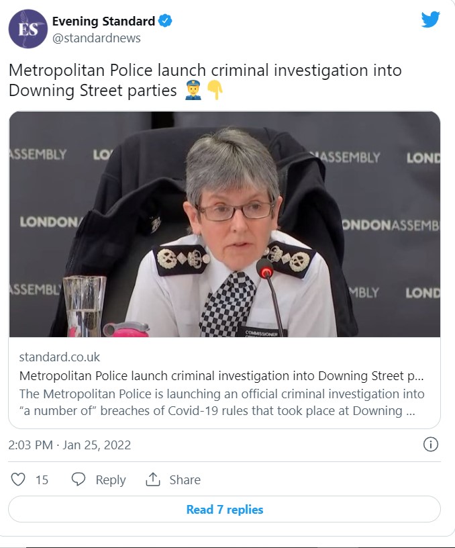Open the tweet info icon

[x=431, y=445]
